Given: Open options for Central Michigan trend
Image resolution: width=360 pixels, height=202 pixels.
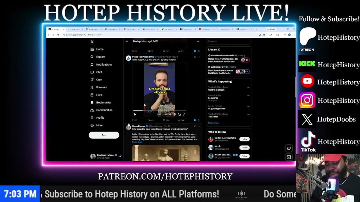Looking at the screenshot, I should point(248,88).
